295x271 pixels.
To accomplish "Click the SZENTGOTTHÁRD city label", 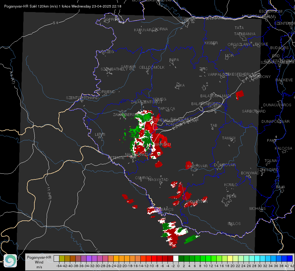I will tap(82, 98).
